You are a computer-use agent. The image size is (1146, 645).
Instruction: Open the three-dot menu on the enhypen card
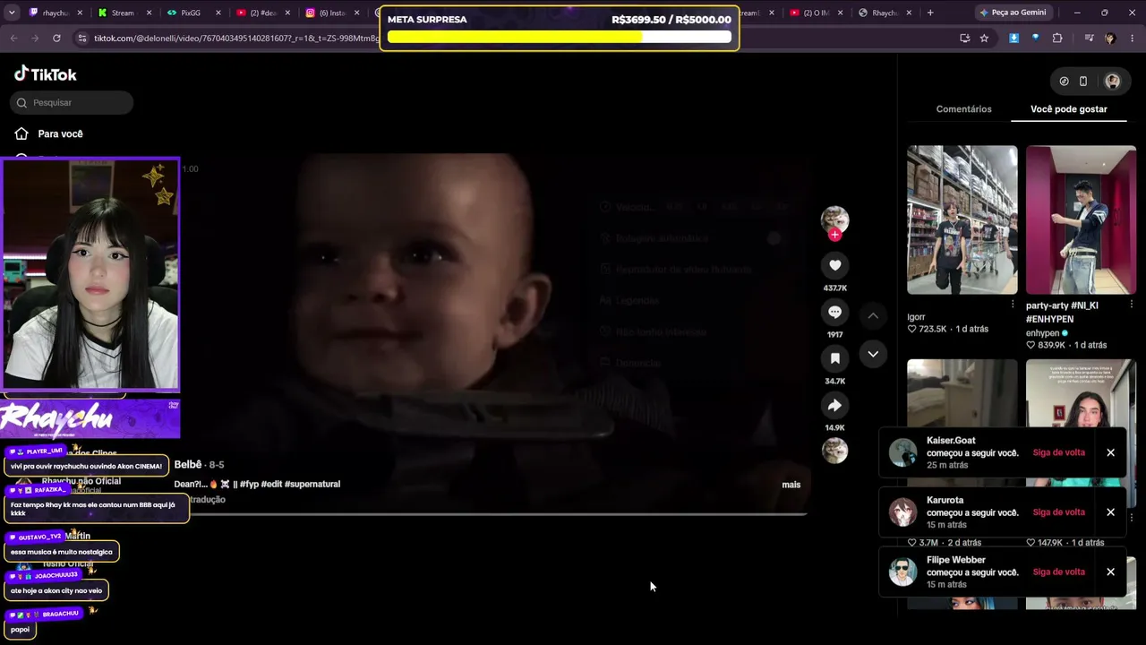point(1131,305)
